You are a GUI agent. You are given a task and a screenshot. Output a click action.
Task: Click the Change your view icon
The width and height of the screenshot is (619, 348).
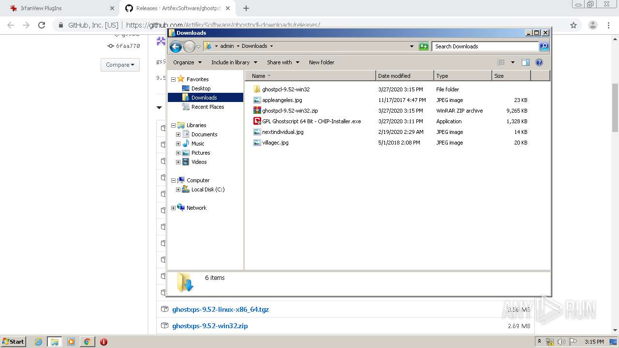(x=501, y=62)
